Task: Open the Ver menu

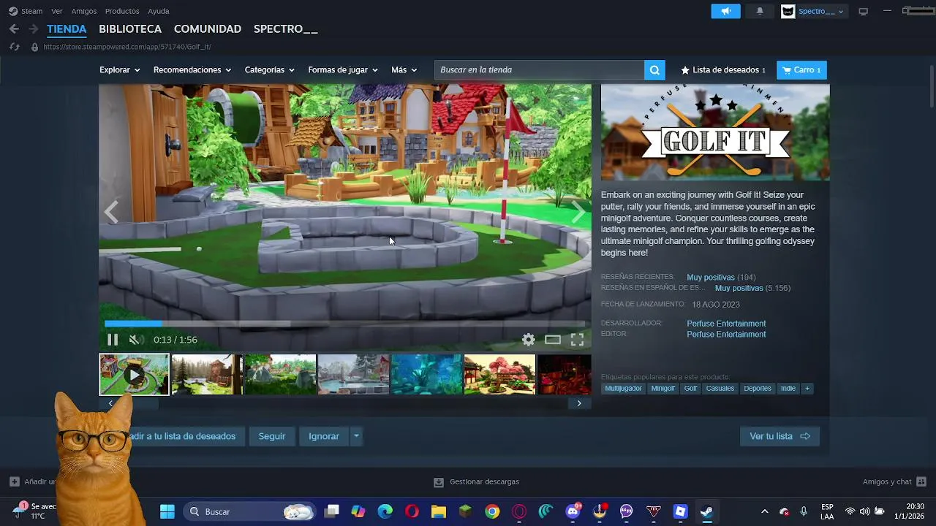Action: 57,11
